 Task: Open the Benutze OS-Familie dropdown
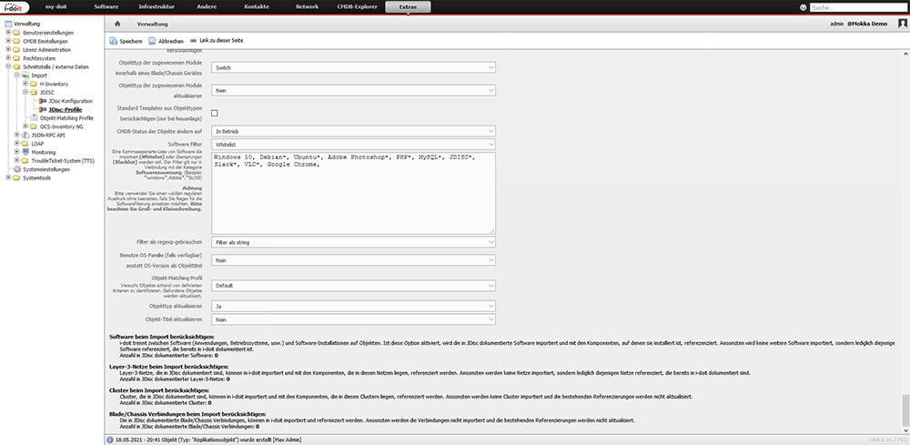(353, 260)
